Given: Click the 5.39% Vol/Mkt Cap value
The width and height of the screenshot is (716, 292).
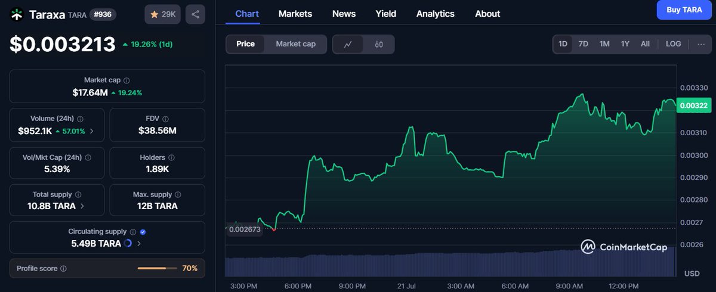Looking at the screenshot, I should pos(57,169).
